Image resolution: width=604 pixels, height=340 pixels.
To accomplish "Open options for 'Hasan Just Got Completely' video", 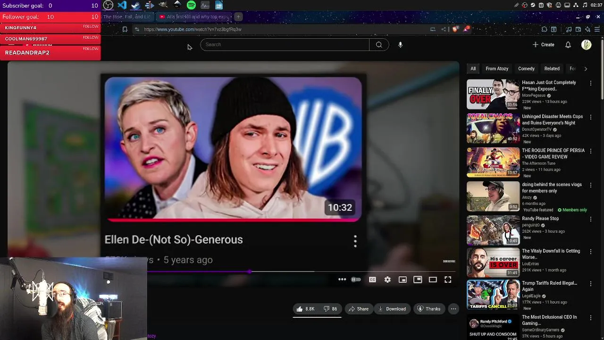I will 591,83.
